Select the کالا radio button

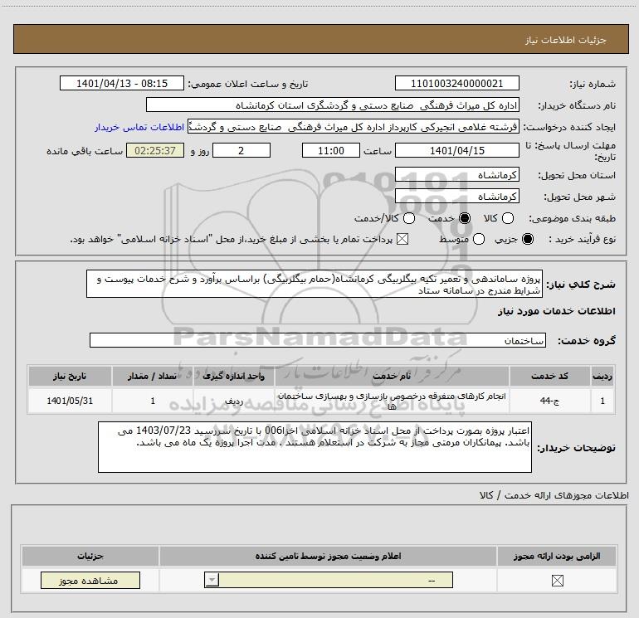pyautogui.click(x=507, y=218)
